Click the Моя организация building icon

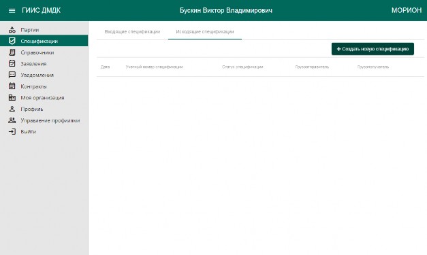[x=12, y=98]
